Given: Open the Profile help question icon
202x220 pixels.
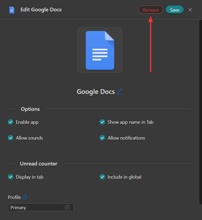Looking at the screenshot, I should pos(25,197).
